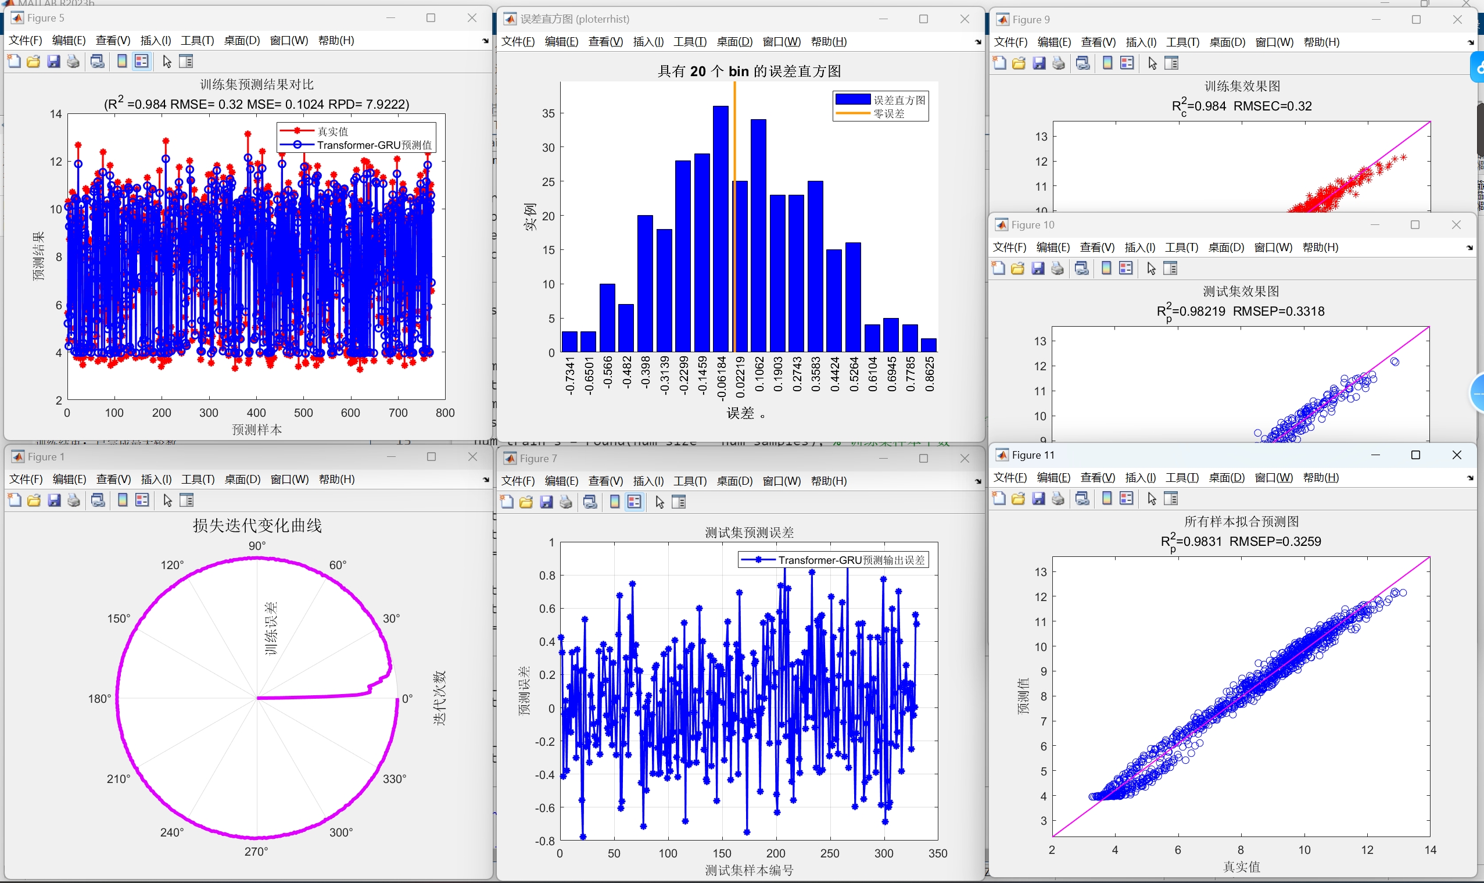Expand dock arrow in Figure 11 menu bar
The width and height of the screenshot is (1484, 883).
[1469, 478]
